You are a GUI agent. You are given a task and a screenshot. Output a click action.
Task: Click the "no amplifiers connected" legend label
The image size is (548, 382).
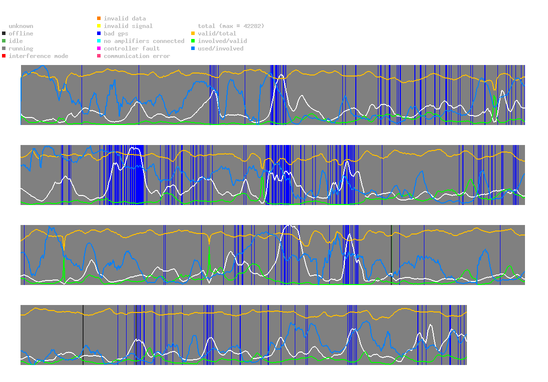[144, 41]
